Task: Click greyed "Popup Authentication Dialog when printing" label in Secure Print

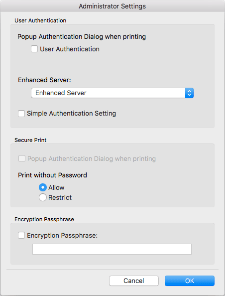Action: [x=92, y=159]
